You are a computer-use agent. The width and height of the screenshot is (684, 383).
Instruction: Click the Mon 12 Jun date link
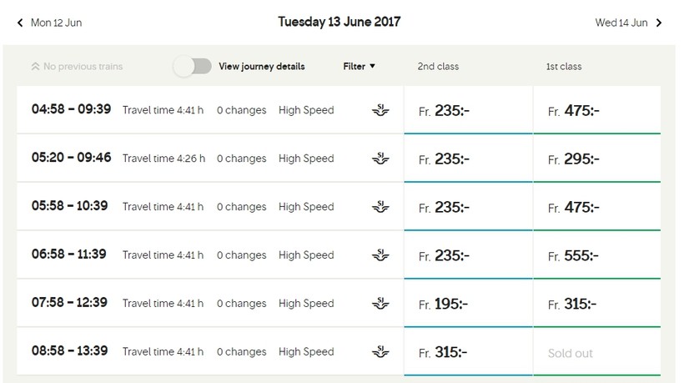point(56,23)
